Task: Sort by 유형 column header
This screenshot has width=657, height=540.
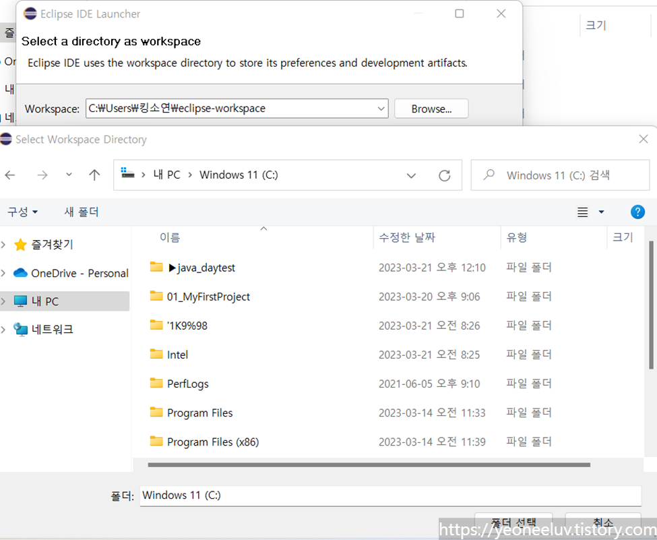Action: click(x=517, y=238)
